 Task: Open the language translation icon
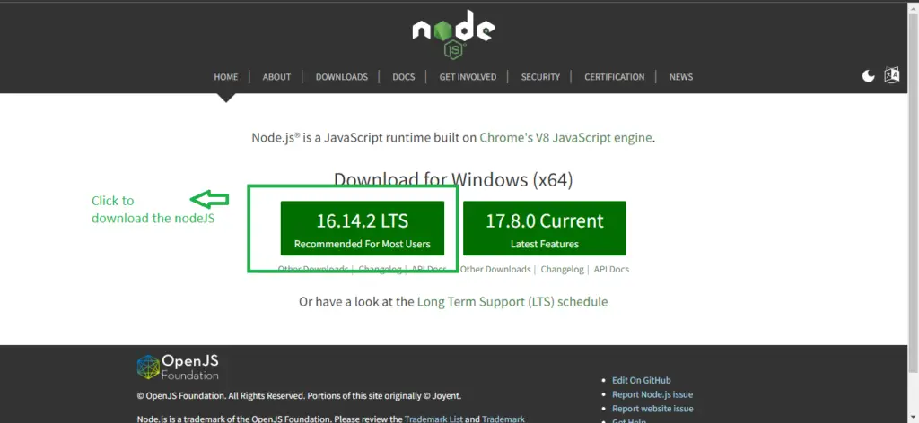pyautogui.click(x=891, y=76)
